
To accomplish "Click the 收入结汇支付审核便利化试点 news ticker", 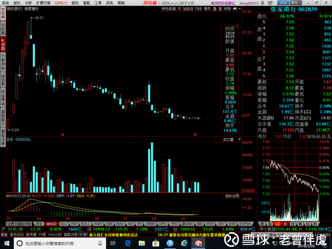I will pos(114,234).
